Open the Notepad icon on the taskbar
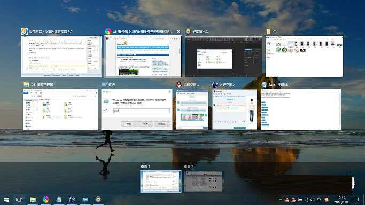365x205 pixels. [59, 200]
